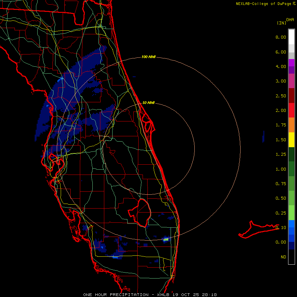
Task: Click the 6.00 legend value
Action: (281, 52)
